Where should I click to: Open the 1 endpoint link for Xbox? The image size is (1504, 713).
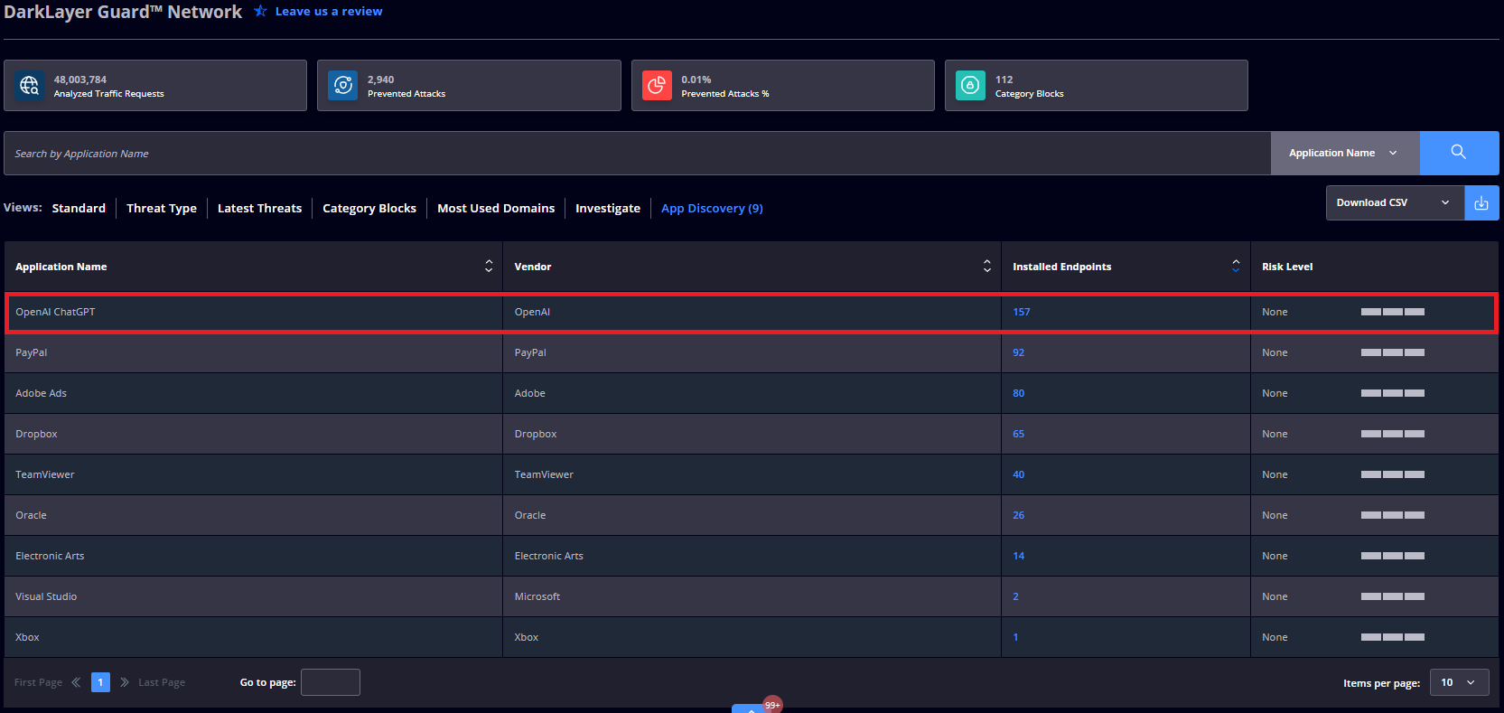pyautogui.click(x=1015, y=637)
